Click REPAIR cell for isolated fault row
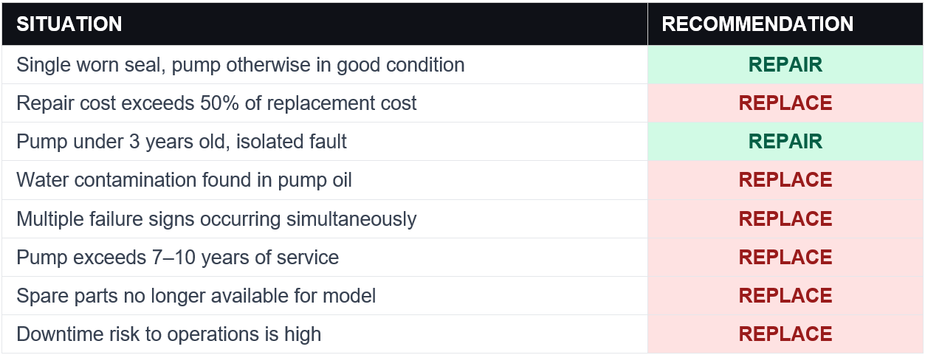The height and width of the screenshot is (355, 925). pyautogui.click(x=785, y=142)
